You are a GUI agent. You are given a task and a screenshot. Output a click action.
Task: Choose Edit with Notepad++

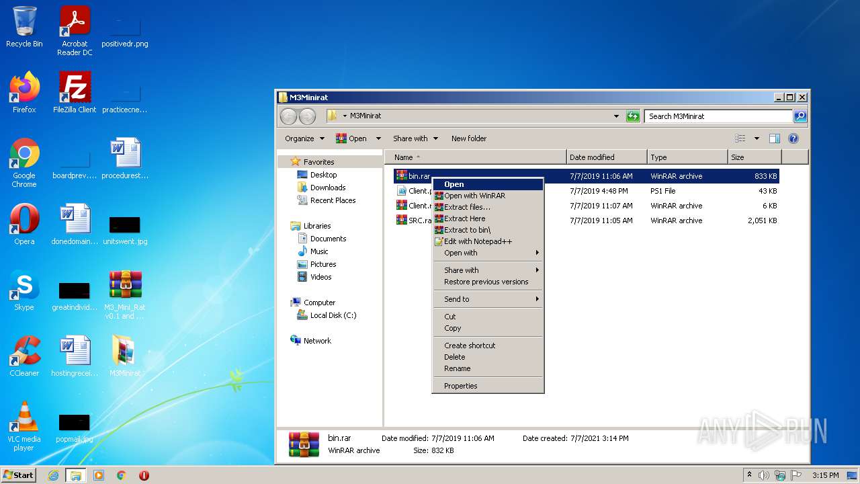click(488, 241)
